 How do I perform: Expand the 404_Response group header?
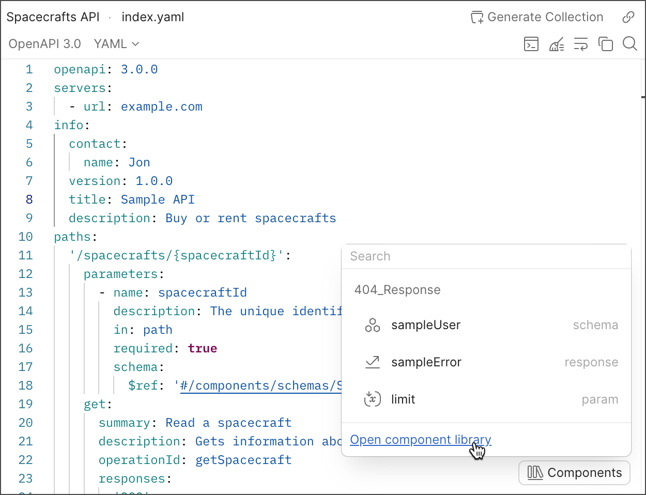[397, 290]
